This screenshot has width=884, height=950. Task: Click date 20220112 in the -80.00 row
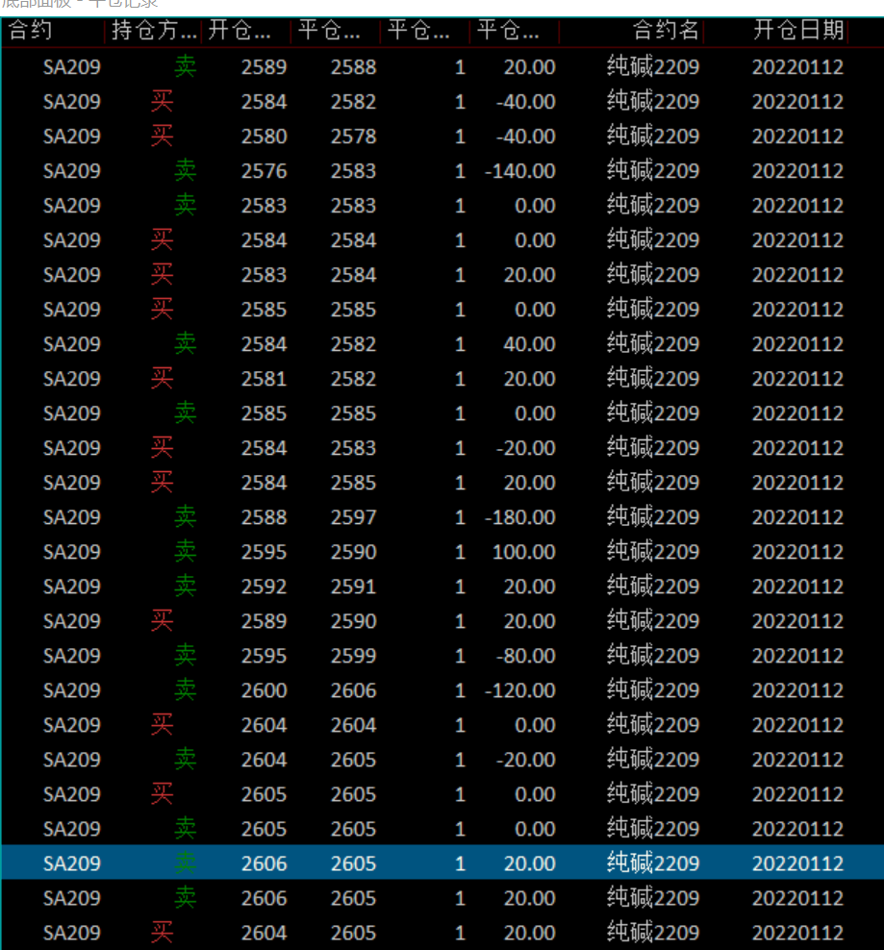coord(797,656)
